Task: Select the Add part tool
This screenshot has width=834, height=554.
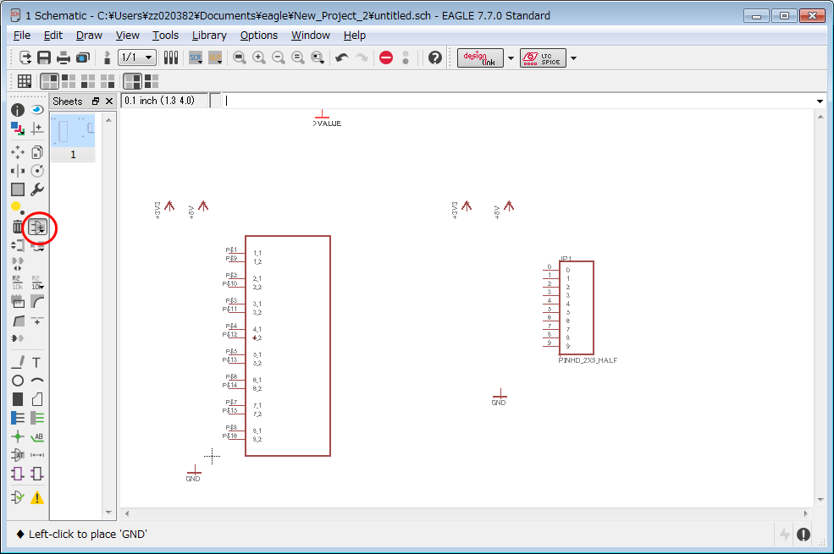Action: pyautogui.click(x=37, y=228)
